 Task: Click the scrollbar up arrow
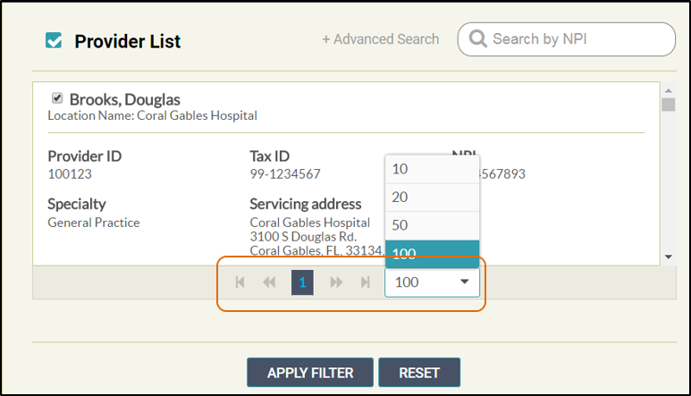pyautogui.click(x=668, y=90)
